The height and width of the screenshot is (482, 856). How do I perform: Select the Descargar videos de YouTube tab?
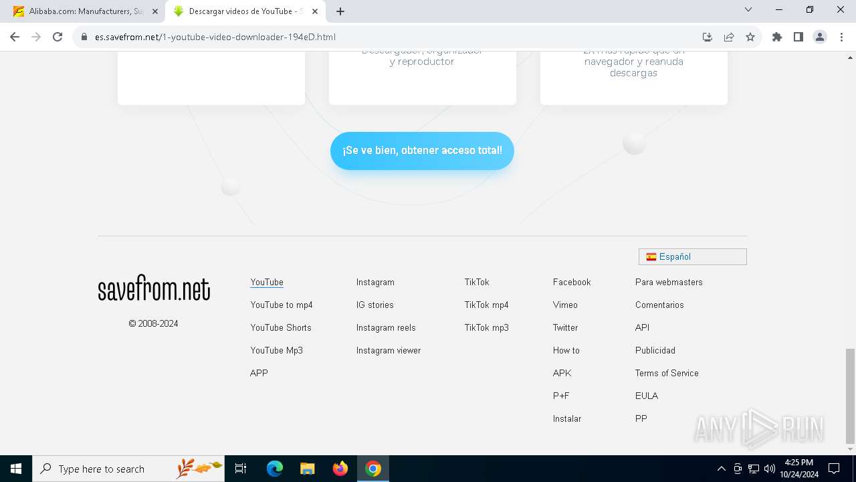coord(245,11)
